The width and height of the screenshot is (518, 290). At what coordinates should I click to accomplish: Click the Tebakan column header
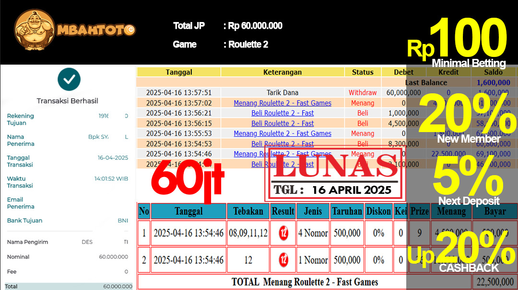tap(248, 211)
